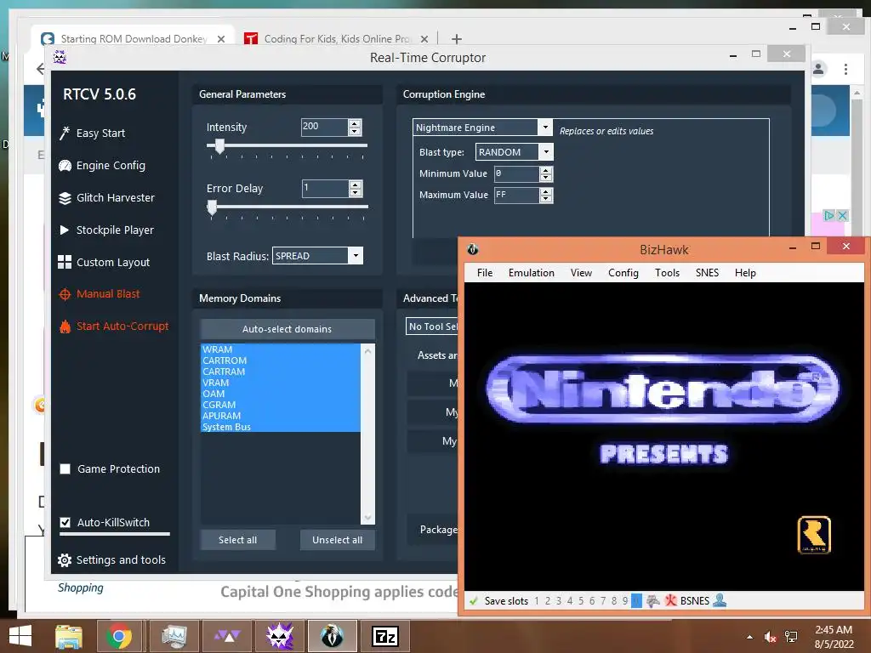Click Start Auto-Corrupt flame icon
This screenshot has width=871, height=653.
point(65,326)
